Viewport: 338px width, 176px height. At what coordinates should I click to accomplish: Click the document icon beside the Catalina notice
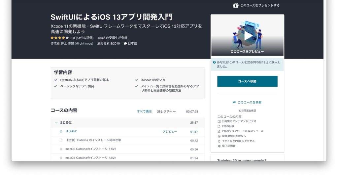(x=61, y=140)
